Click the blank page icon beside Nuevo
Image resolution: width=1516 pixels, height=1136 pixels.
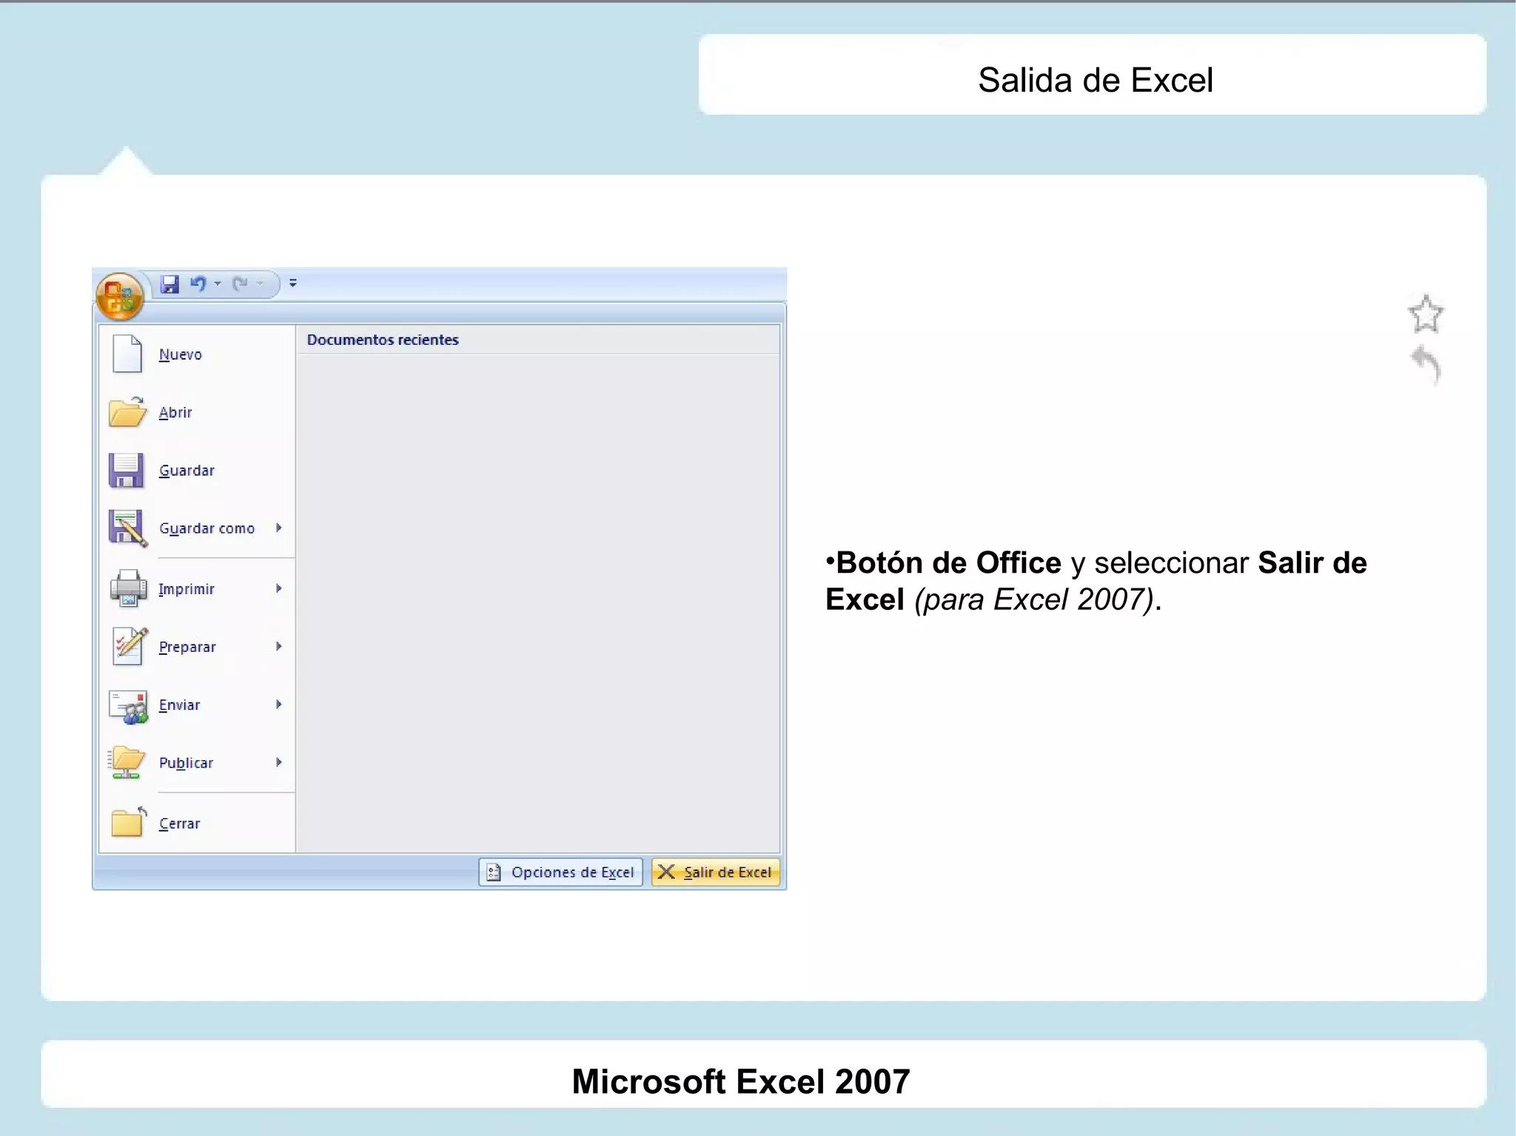tap(127, 354)
